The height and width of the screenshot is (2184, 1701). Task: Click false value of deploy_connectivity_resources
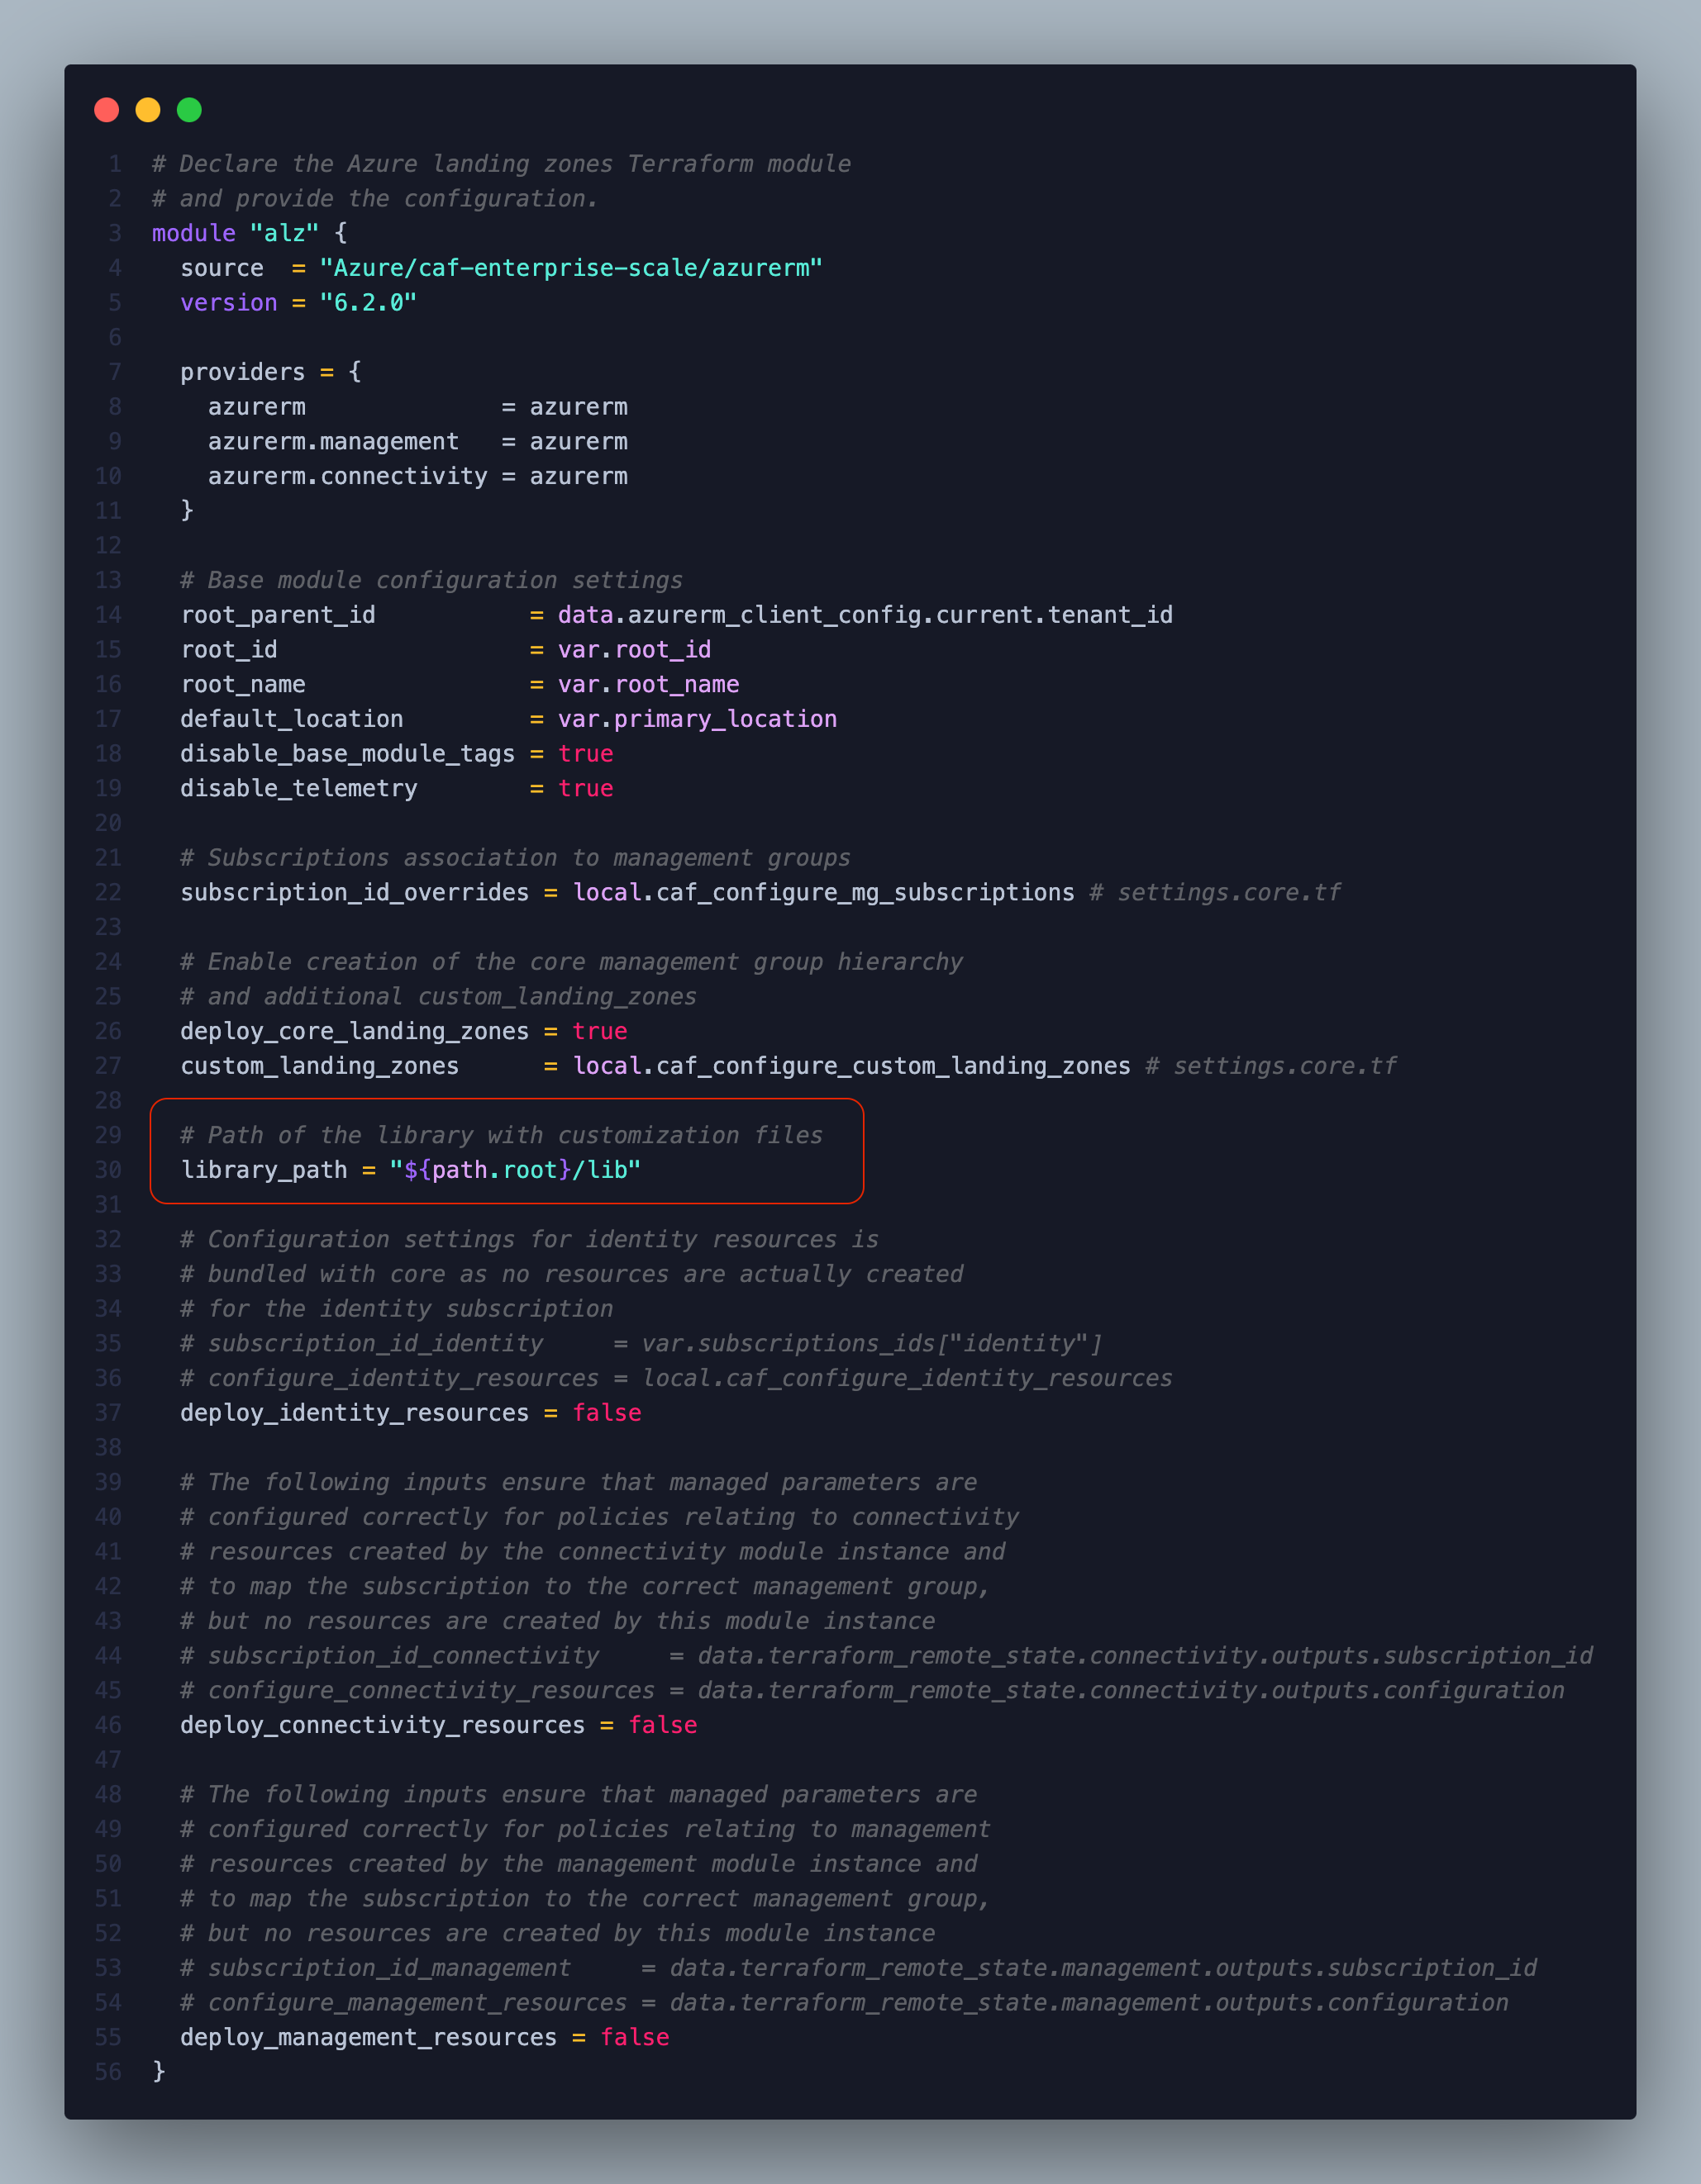[662, 1725]
